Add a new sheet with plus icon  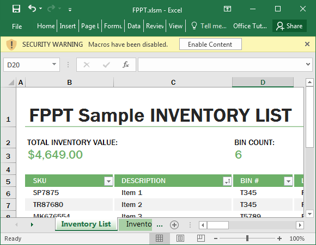[174, 225]
